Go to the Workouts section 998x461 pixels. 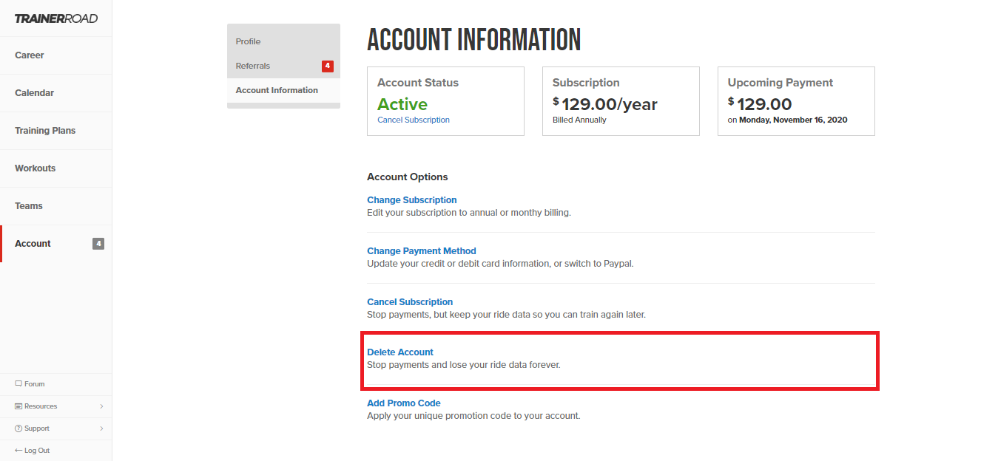35,168
